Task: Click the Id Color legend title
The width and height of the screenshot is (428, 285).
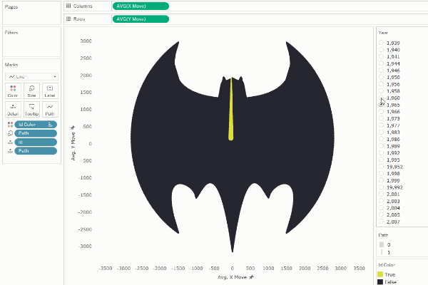Action: click(x=387, y=265)
